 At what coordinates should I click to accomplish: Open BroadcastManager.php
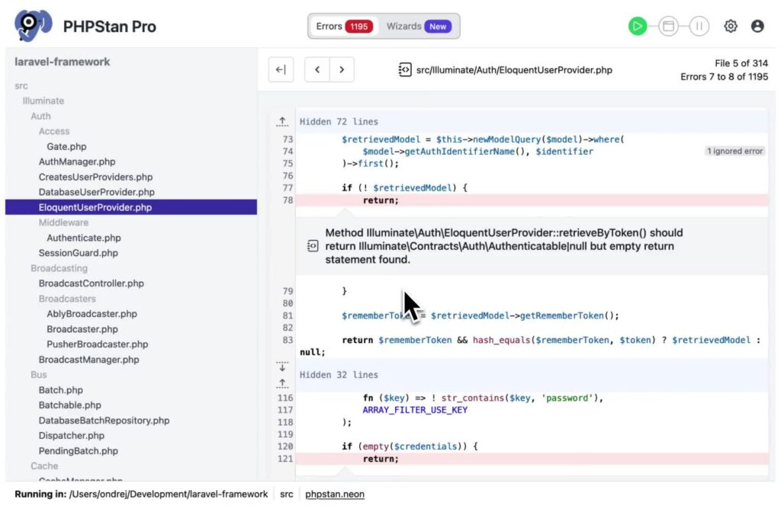[x=89, y=359]
